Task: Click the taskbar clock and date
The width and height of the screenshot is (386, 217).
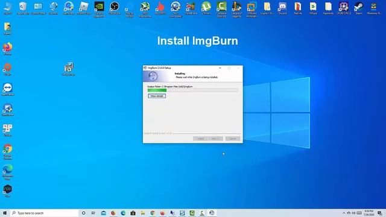Action: [369, 213]
